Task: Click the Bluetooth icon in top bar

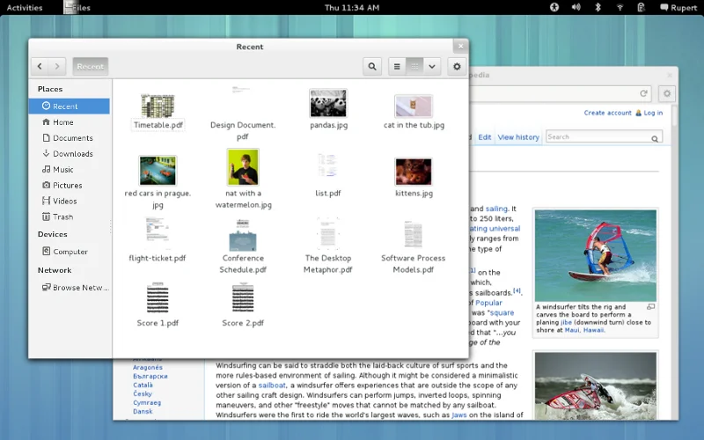Action: (598, 7)
